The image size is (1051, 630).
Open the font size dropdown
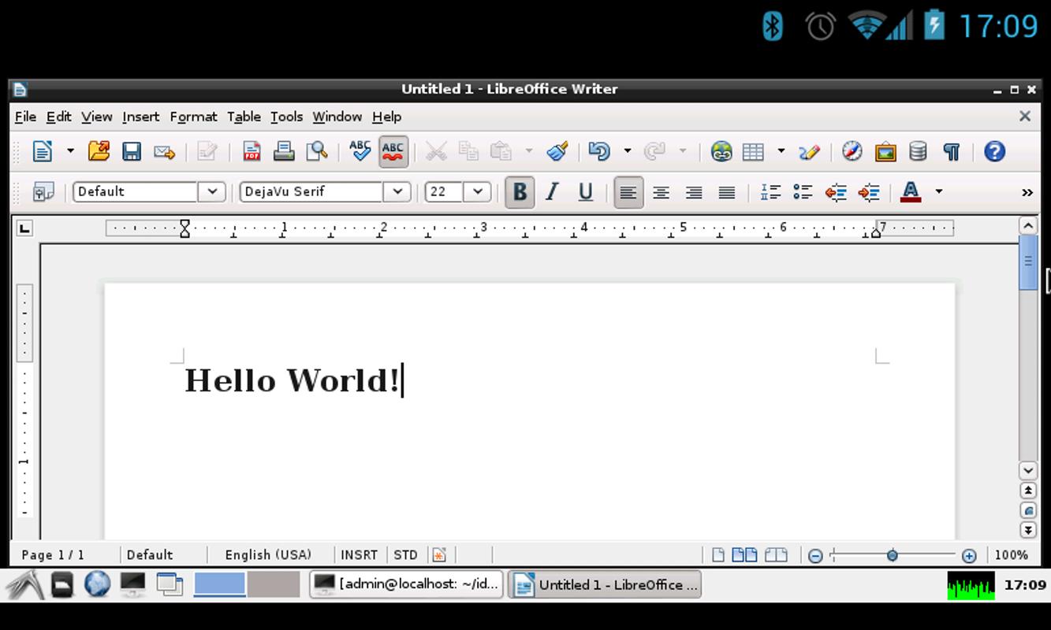coord(479,191)
